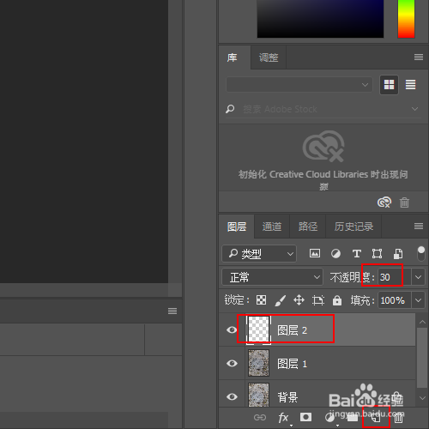429x429 pixels.
Task: Lock layer position with move icon
Action: pyautogui.click(x=299, y=300)
